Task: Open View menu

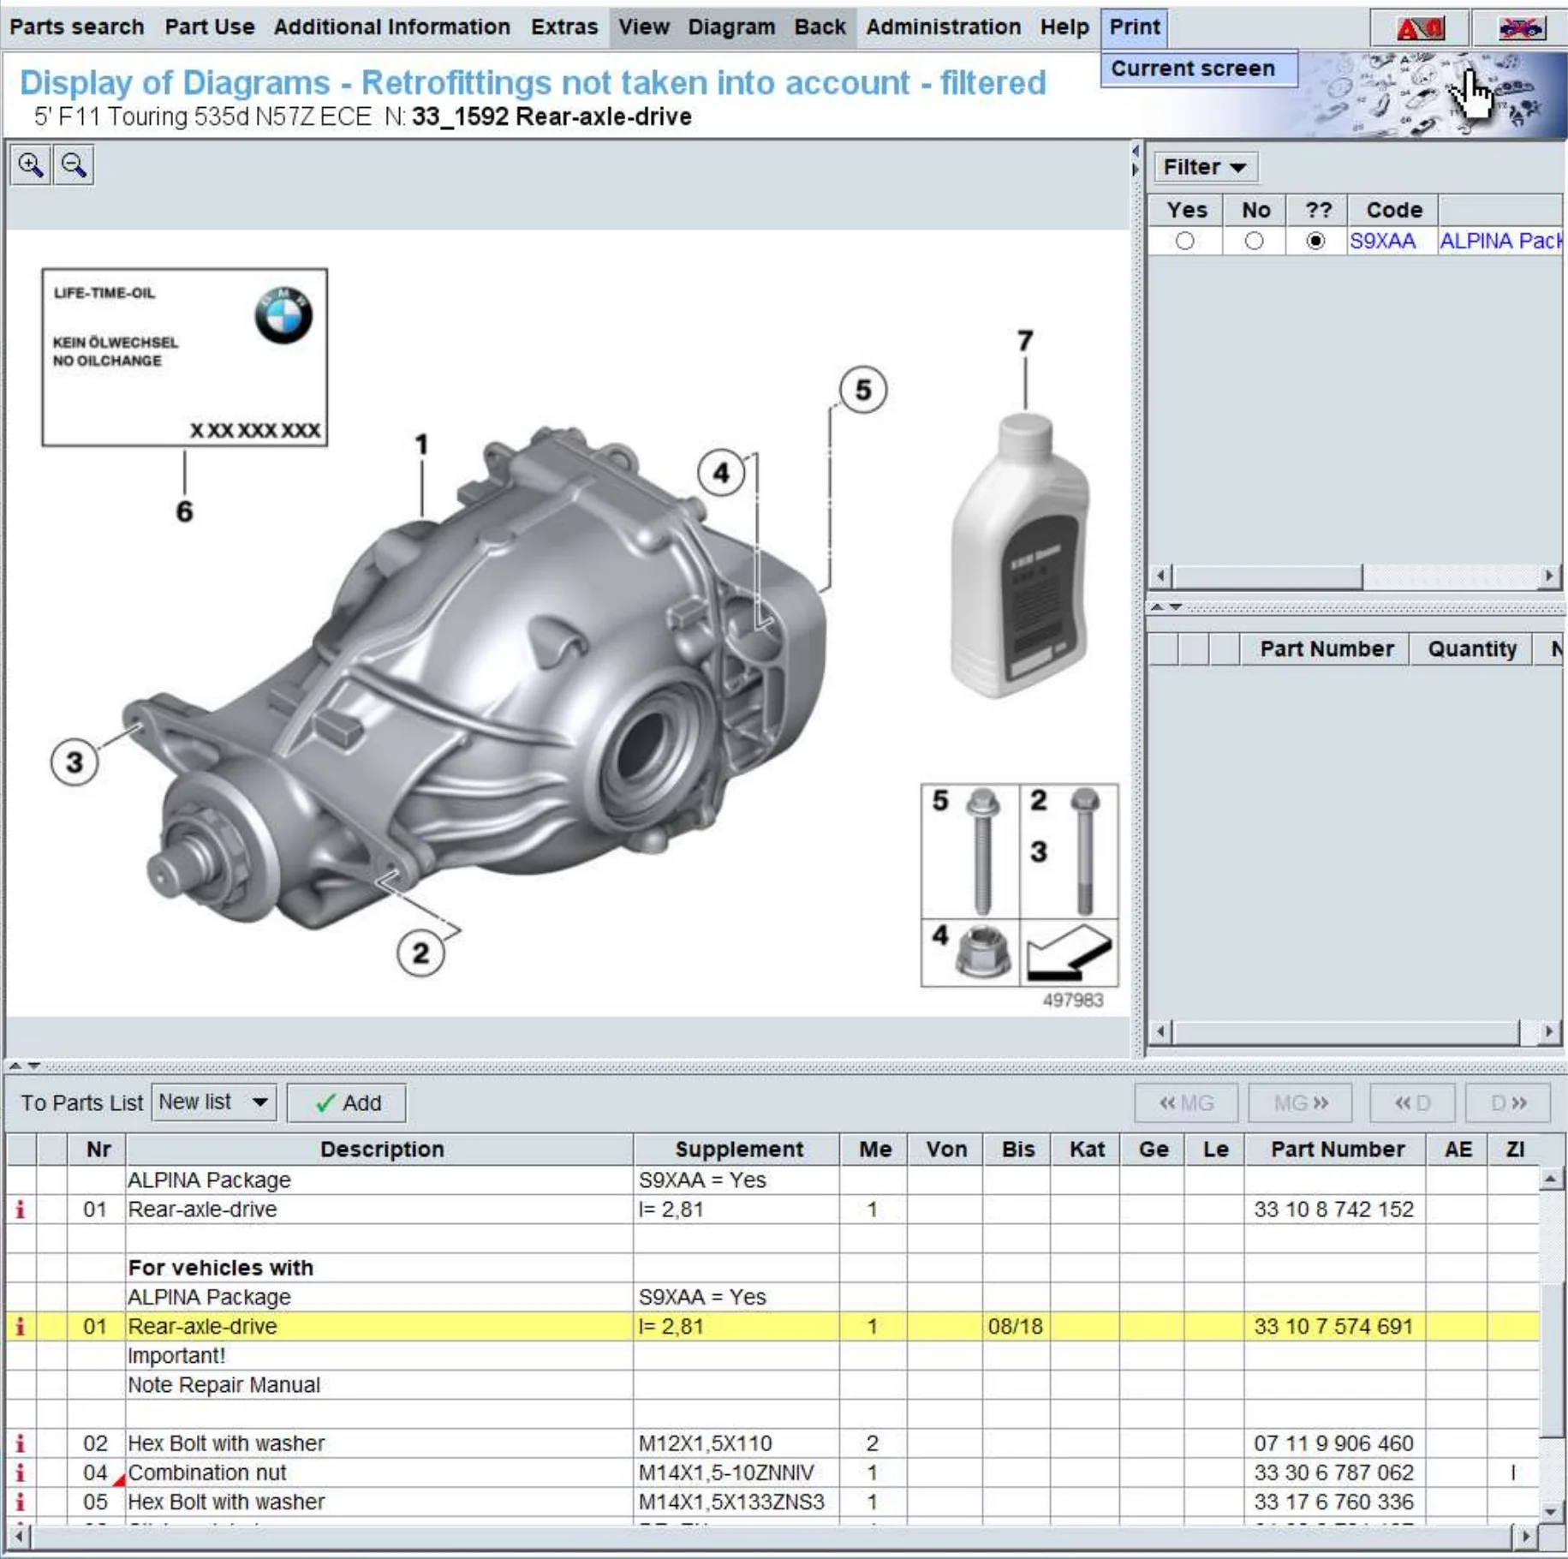Action: coord(644,27)
